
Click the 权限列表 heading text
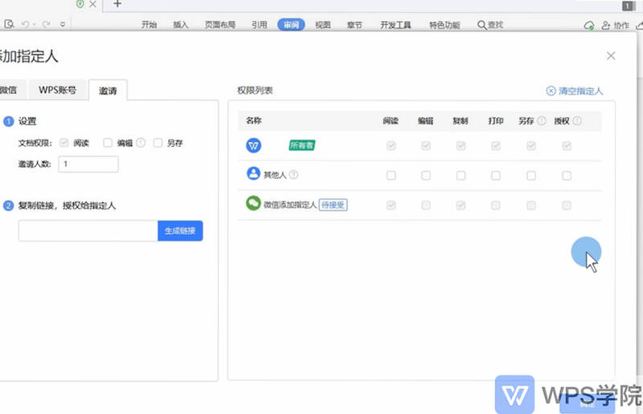pos(255,91)
